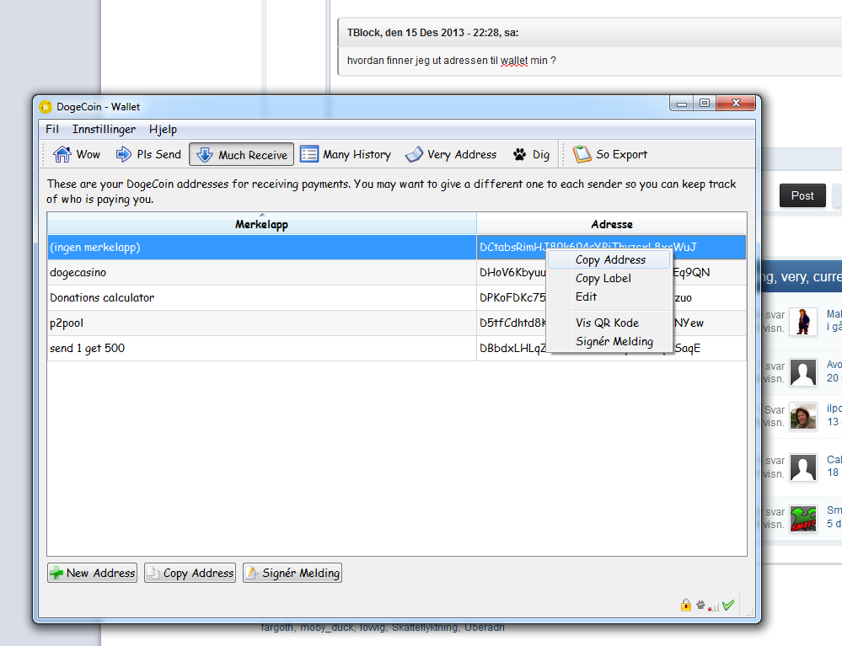The image size is (842, 646).
Task: Choose Copy Address in context menu
Action: [x=610, y=260]
